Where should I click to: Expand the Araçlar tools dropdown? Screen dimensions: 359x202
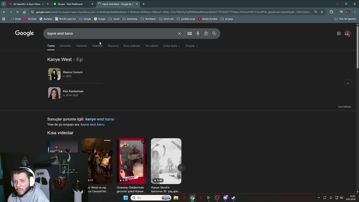(192, 46)
